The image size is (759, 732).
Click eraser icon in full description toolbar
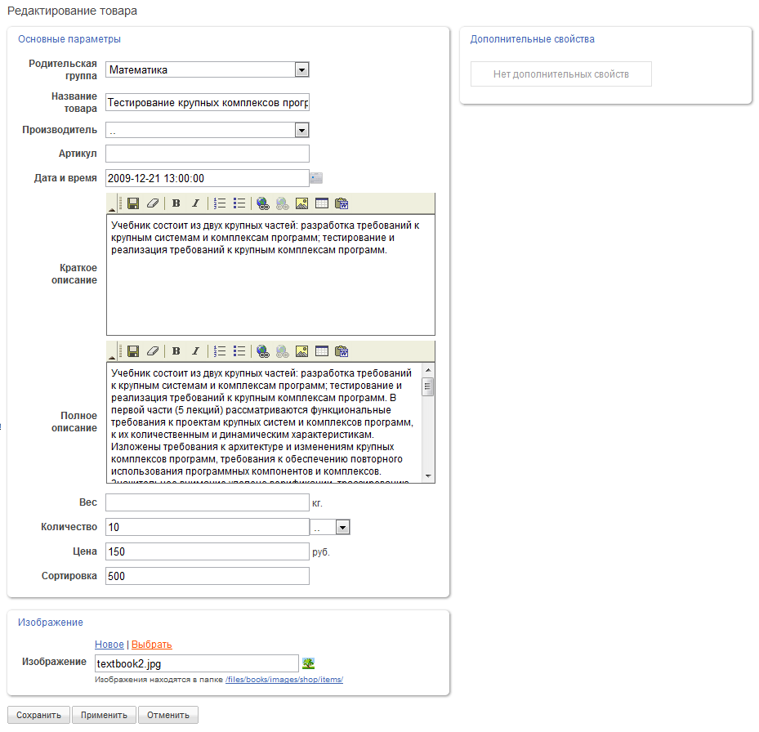click(153, 351)
